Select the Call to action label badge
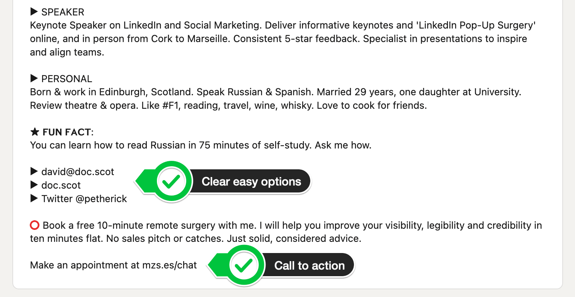The width and height of the screenshot is (575, 297). click(310, 265)
